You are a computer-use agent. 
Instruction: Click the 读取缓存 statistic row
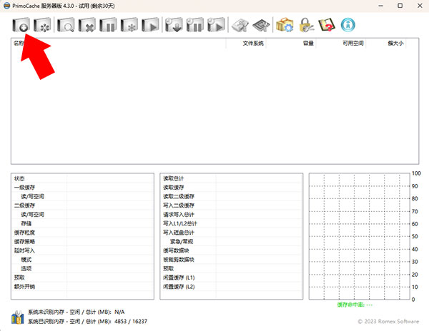click(x=232, y=188)
